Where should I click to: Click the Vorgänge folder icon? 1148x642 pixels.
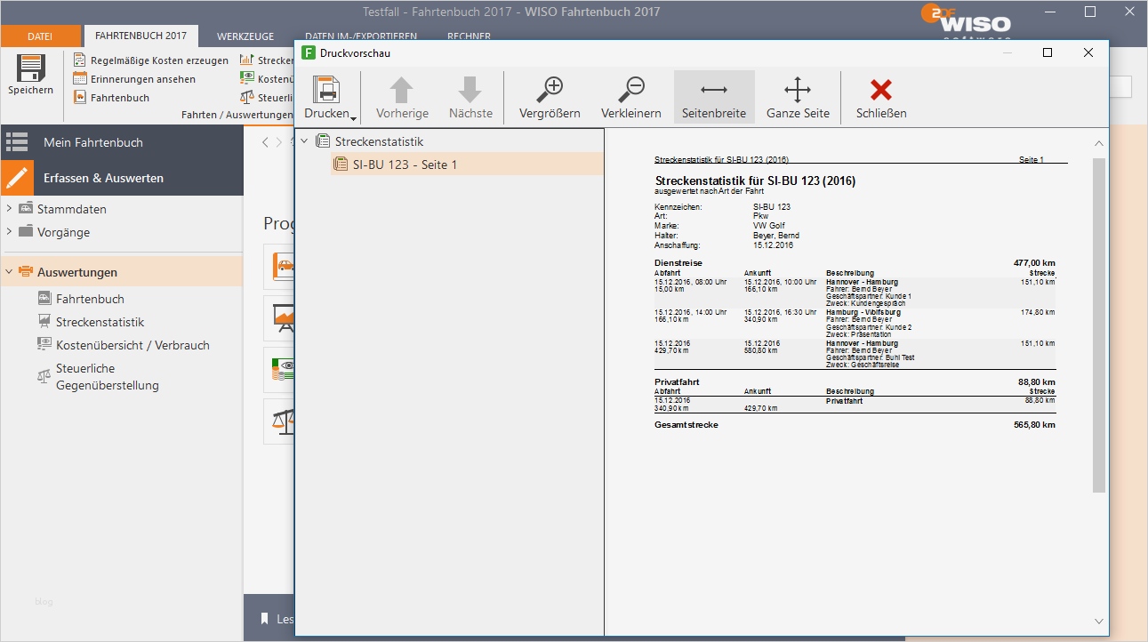coord(26,232)
